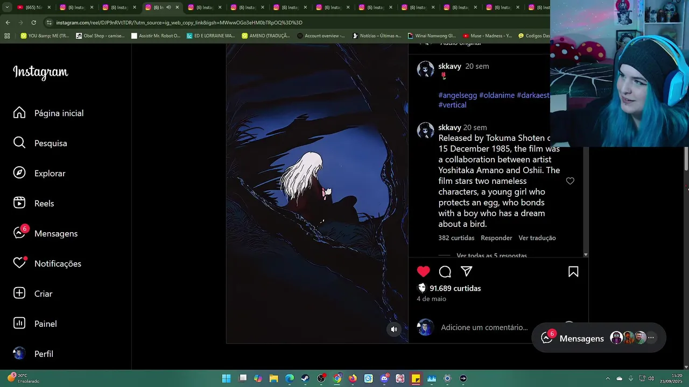This screenshot has height=387, width=689.
Task: Switch to the (665) YouTube tab
Action: point(32,8)
